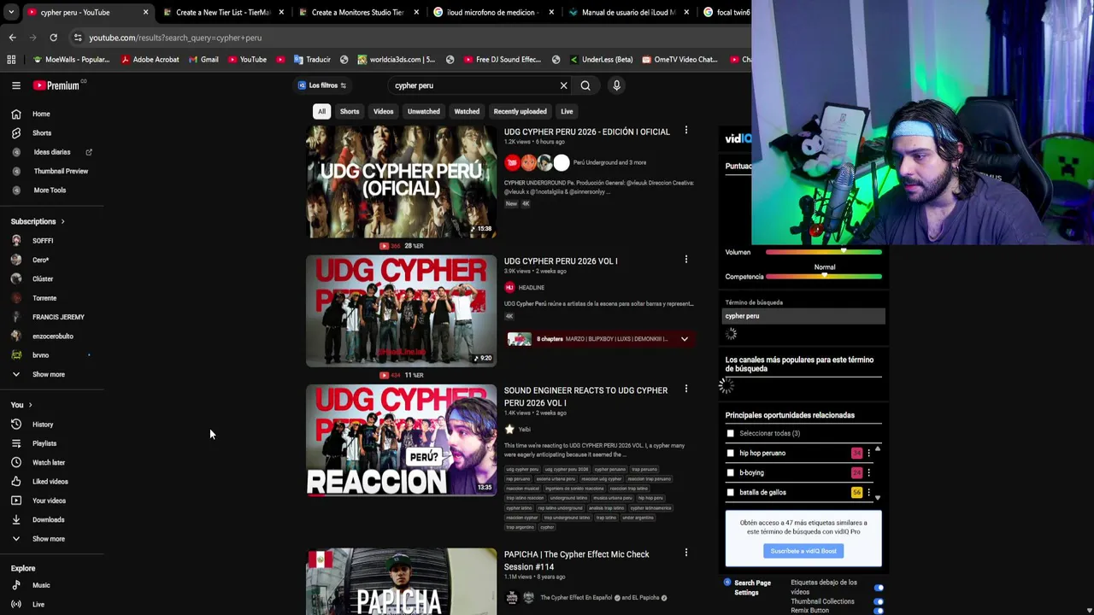Expand the 8 chapters dropdown arrow
This screenshot has height=615, width=1094.
pos(684,339)
